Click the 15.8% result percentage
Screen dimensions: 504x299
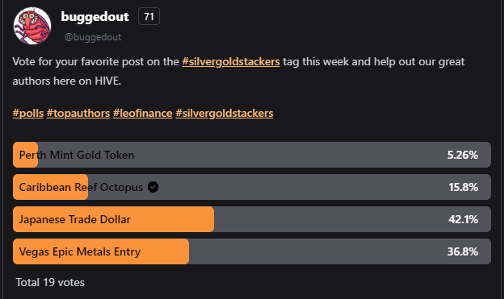[x=463, y=187]
